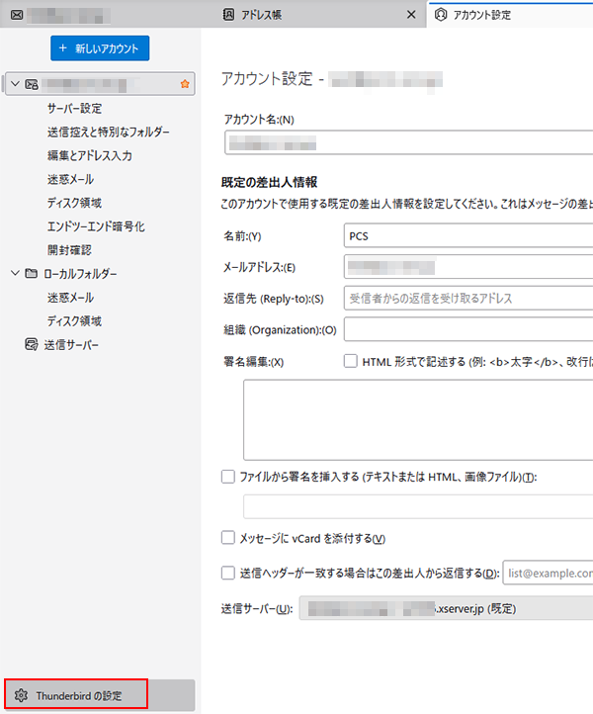Click the メールアドレス input field
This screenshot has width=593, height=714.
pos(468,267)
